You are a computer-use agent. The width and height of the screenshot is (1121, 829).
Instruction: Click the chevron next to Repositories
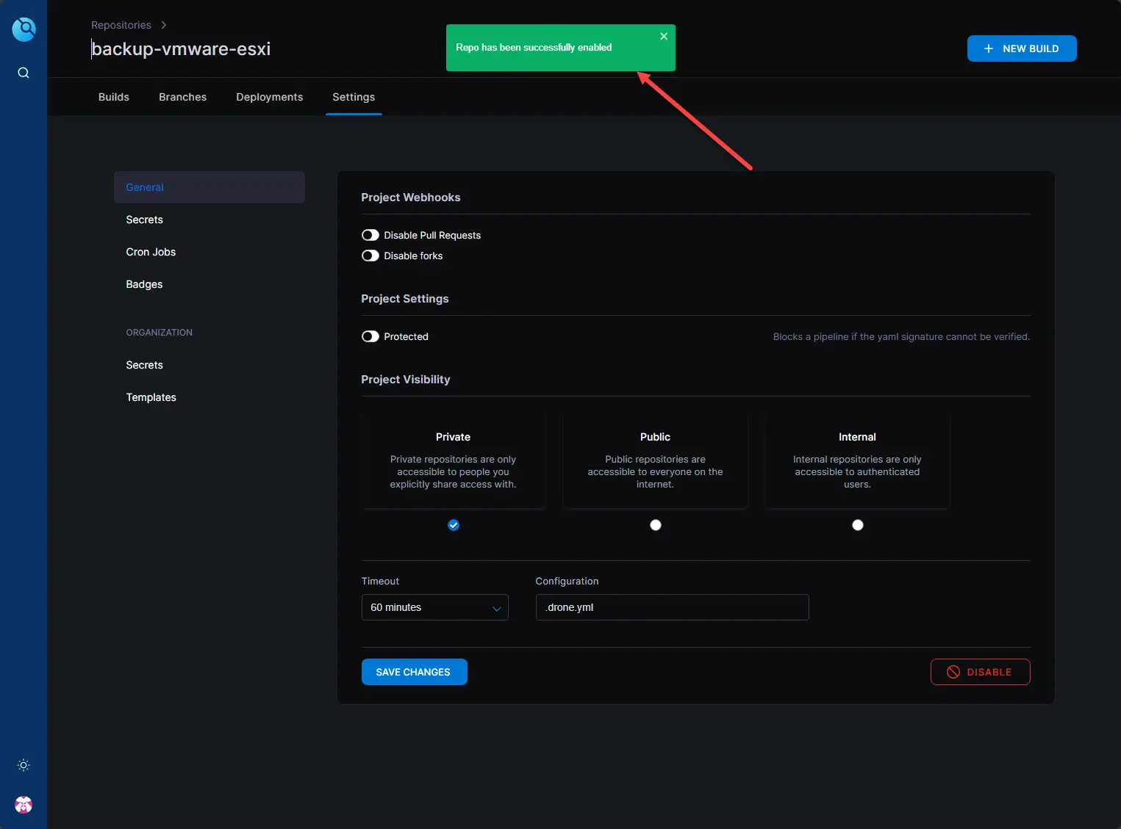(164, 25)
